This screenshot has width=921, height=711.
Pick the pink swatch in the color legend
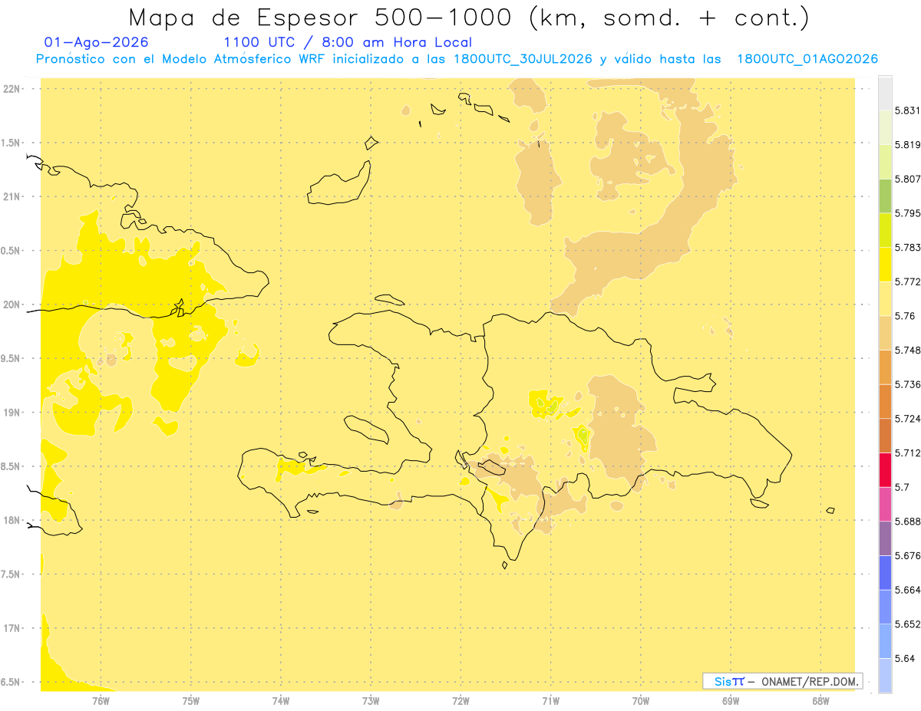pyautogui.click(x=885, y=504)
